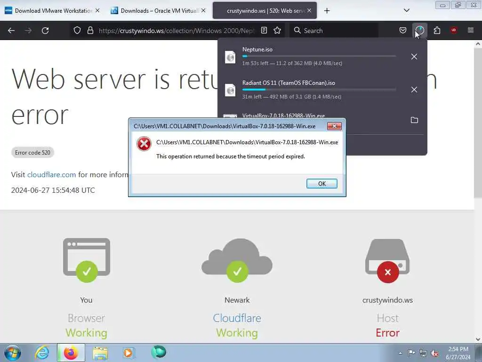Open the Radiant OS 11 (TeamOS FBConan).iso entry

pos(311,90)
